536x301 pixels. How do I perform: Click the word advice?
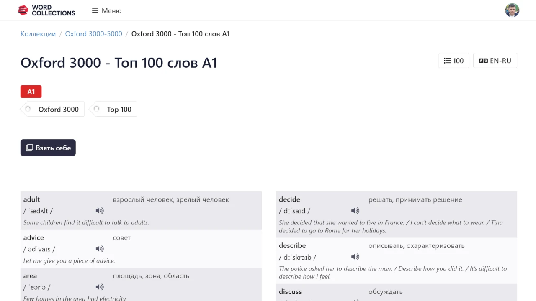click(33, 237)
